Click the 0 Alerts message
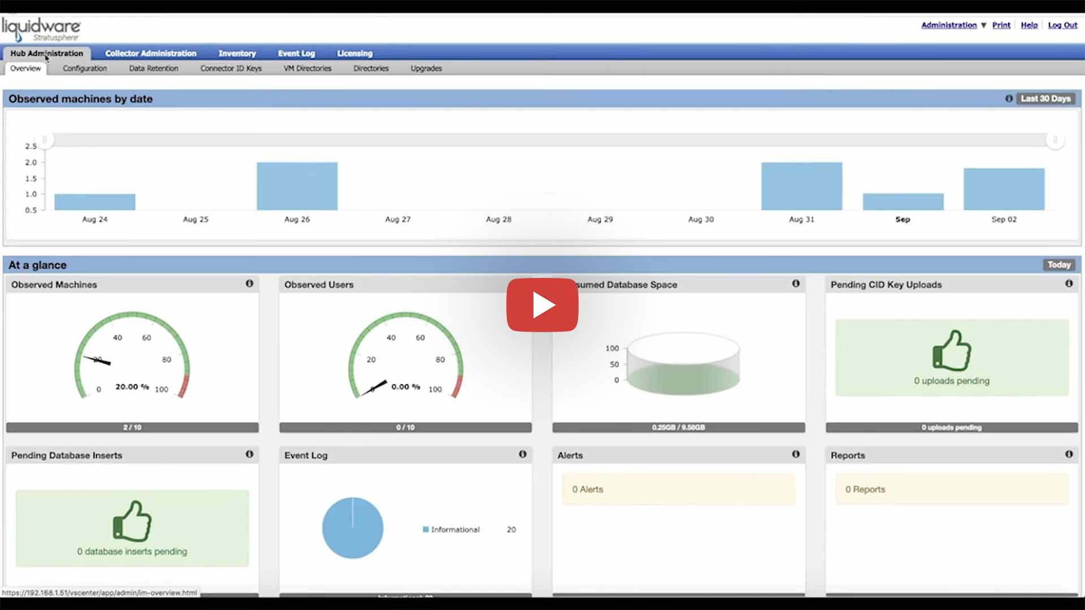Screen dimensions: 1085x610 pyautogui.click(x=679, y=489)
